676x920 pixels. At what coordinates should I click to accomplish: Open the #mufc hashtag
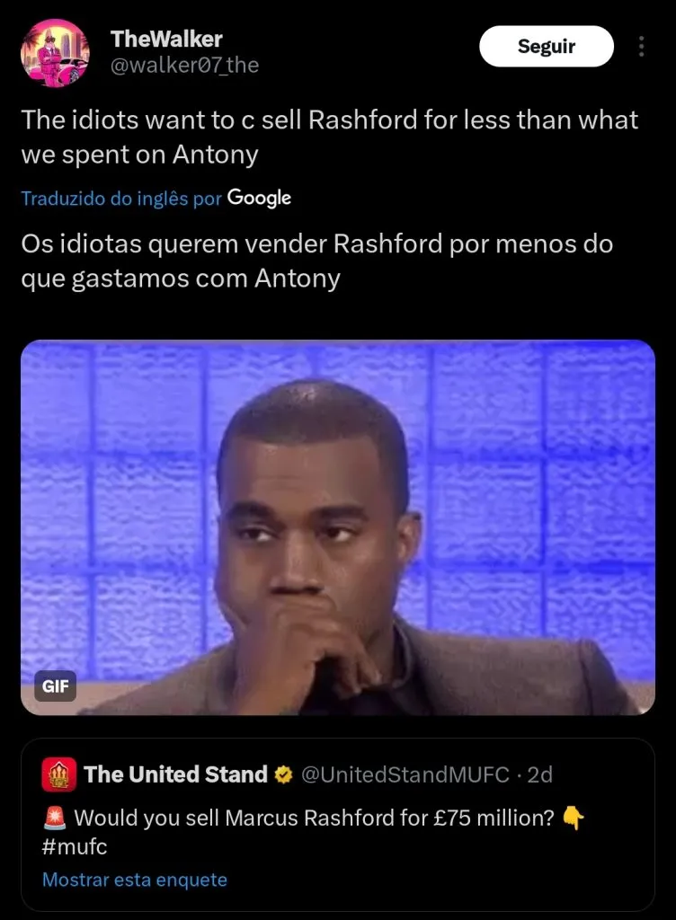tap(75, 846)
